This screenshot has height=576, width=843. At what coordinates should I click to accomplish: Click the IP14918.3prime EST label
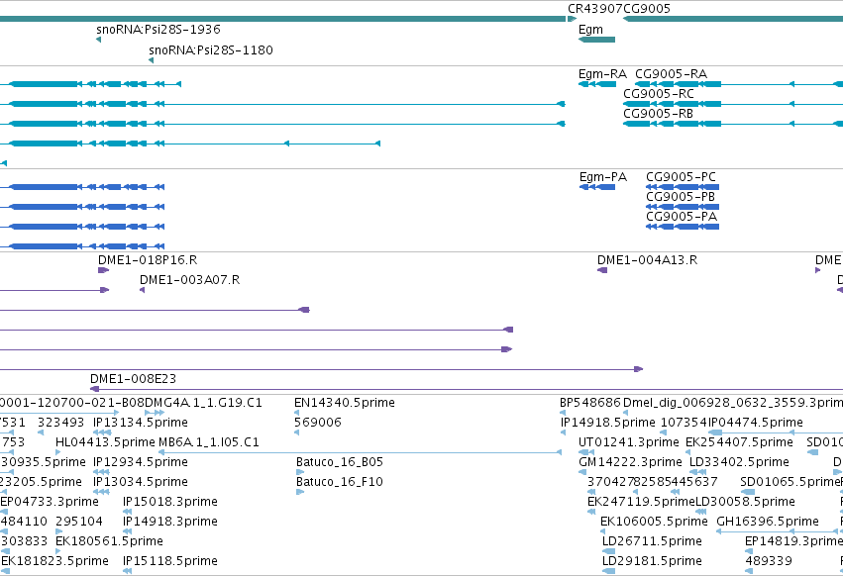tap(170, 522)
